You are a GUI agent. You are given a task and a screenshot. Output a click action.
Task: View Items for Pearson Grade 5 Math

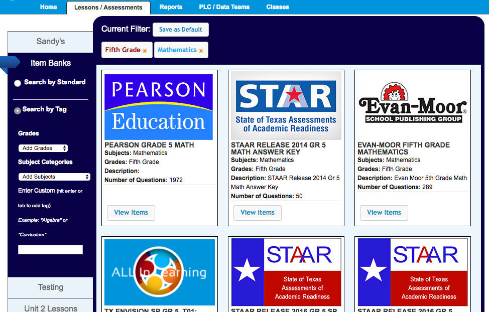coord(131,213)
